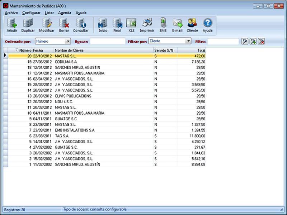Screen dimensions: 287x215
Task: Click date 14/01/2011 on order 5
Action: [42, 142]
